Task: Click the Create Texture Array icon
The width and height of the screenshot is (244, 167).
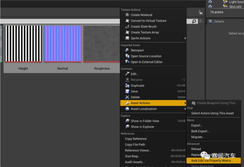Action: pyautogui.click(x=127, y=32)
